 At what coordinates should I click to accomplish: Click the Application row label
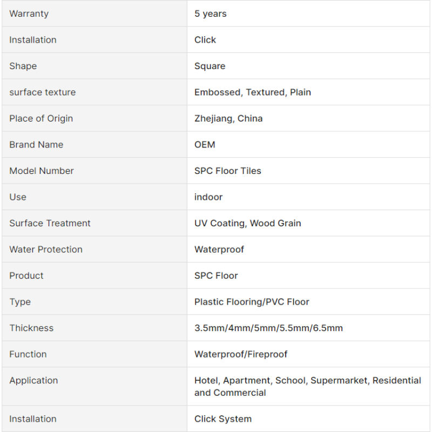point(33,380)
